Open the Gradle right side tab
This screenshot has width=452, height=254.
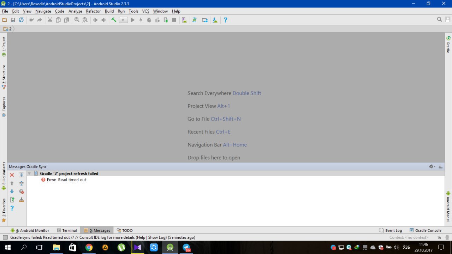448,45
